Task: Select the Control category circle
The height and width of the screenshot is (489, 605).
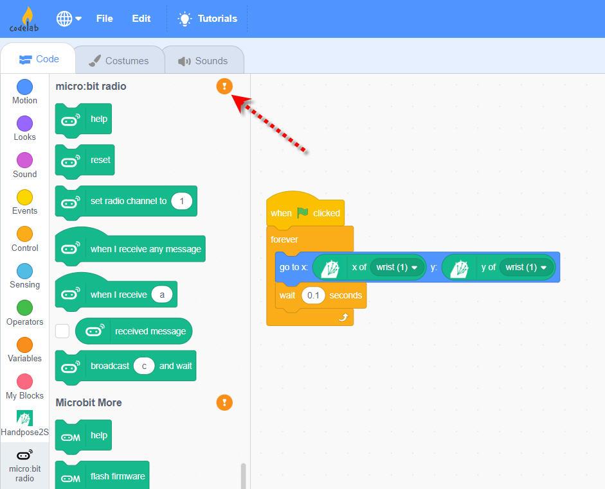Action: (x=24, y=234)
